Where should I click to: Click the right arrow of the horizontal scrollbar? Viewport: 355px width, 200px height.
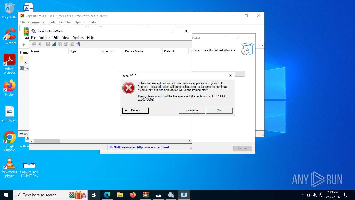click(190, 141)
